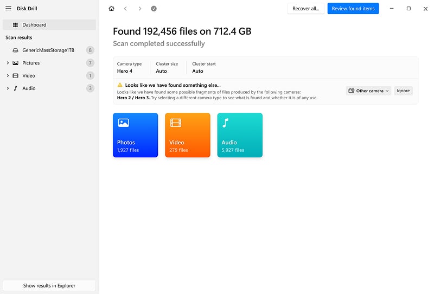Click the film strip icon on Video tile

point(176,123)
